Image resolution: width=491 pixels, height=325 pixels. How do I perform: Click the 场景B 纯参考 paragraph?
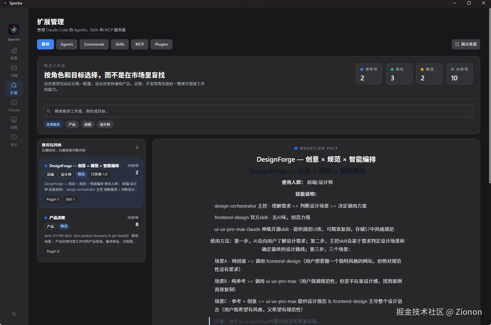(x=308, y=285)
